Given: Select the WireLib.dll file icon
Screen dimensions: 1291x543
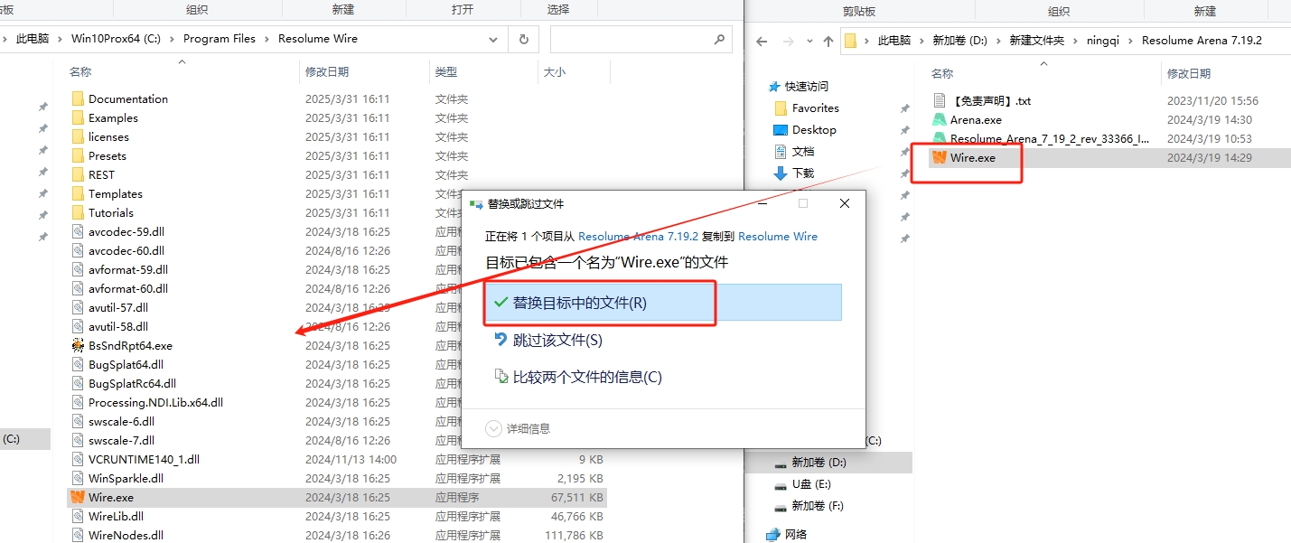Looking at the screenshot, I should pos(78,516).
